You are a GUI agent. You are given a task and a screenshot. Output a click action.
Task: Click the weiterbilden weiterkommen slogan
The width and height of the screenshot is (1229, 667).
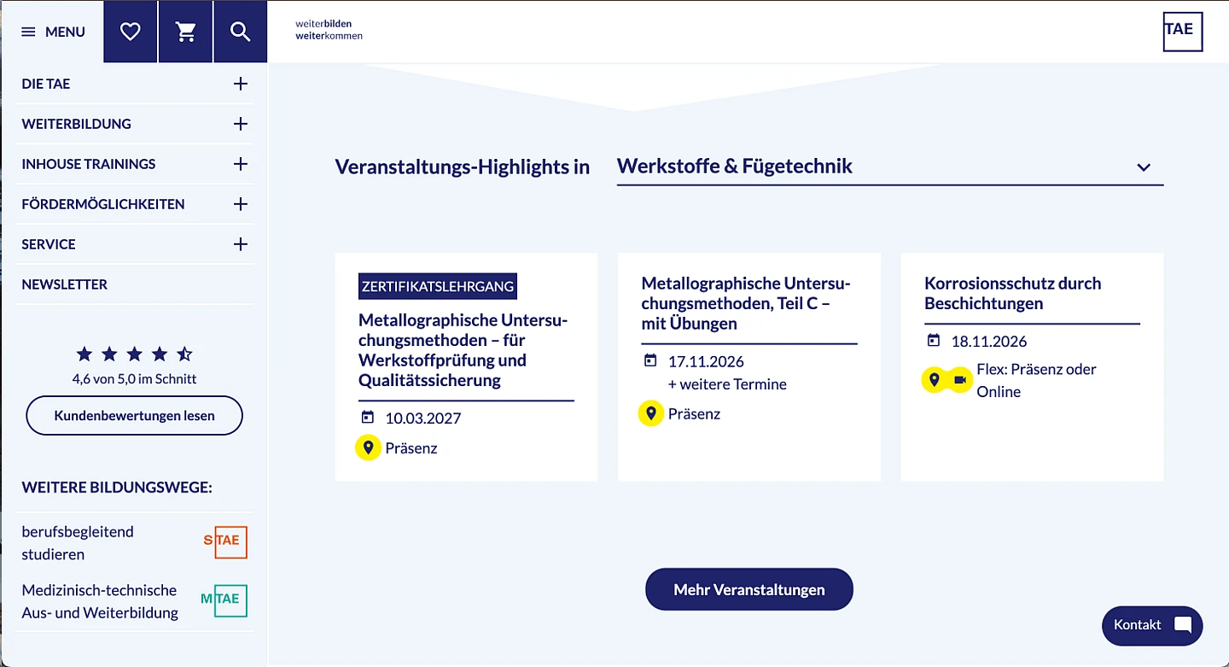coord(329,30)
